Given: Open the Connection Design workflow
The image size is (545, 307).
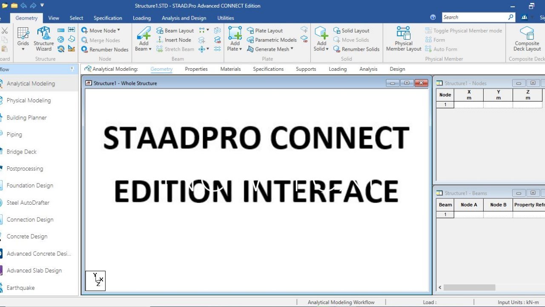Looking at the screenshot, I should coord(30,220).
